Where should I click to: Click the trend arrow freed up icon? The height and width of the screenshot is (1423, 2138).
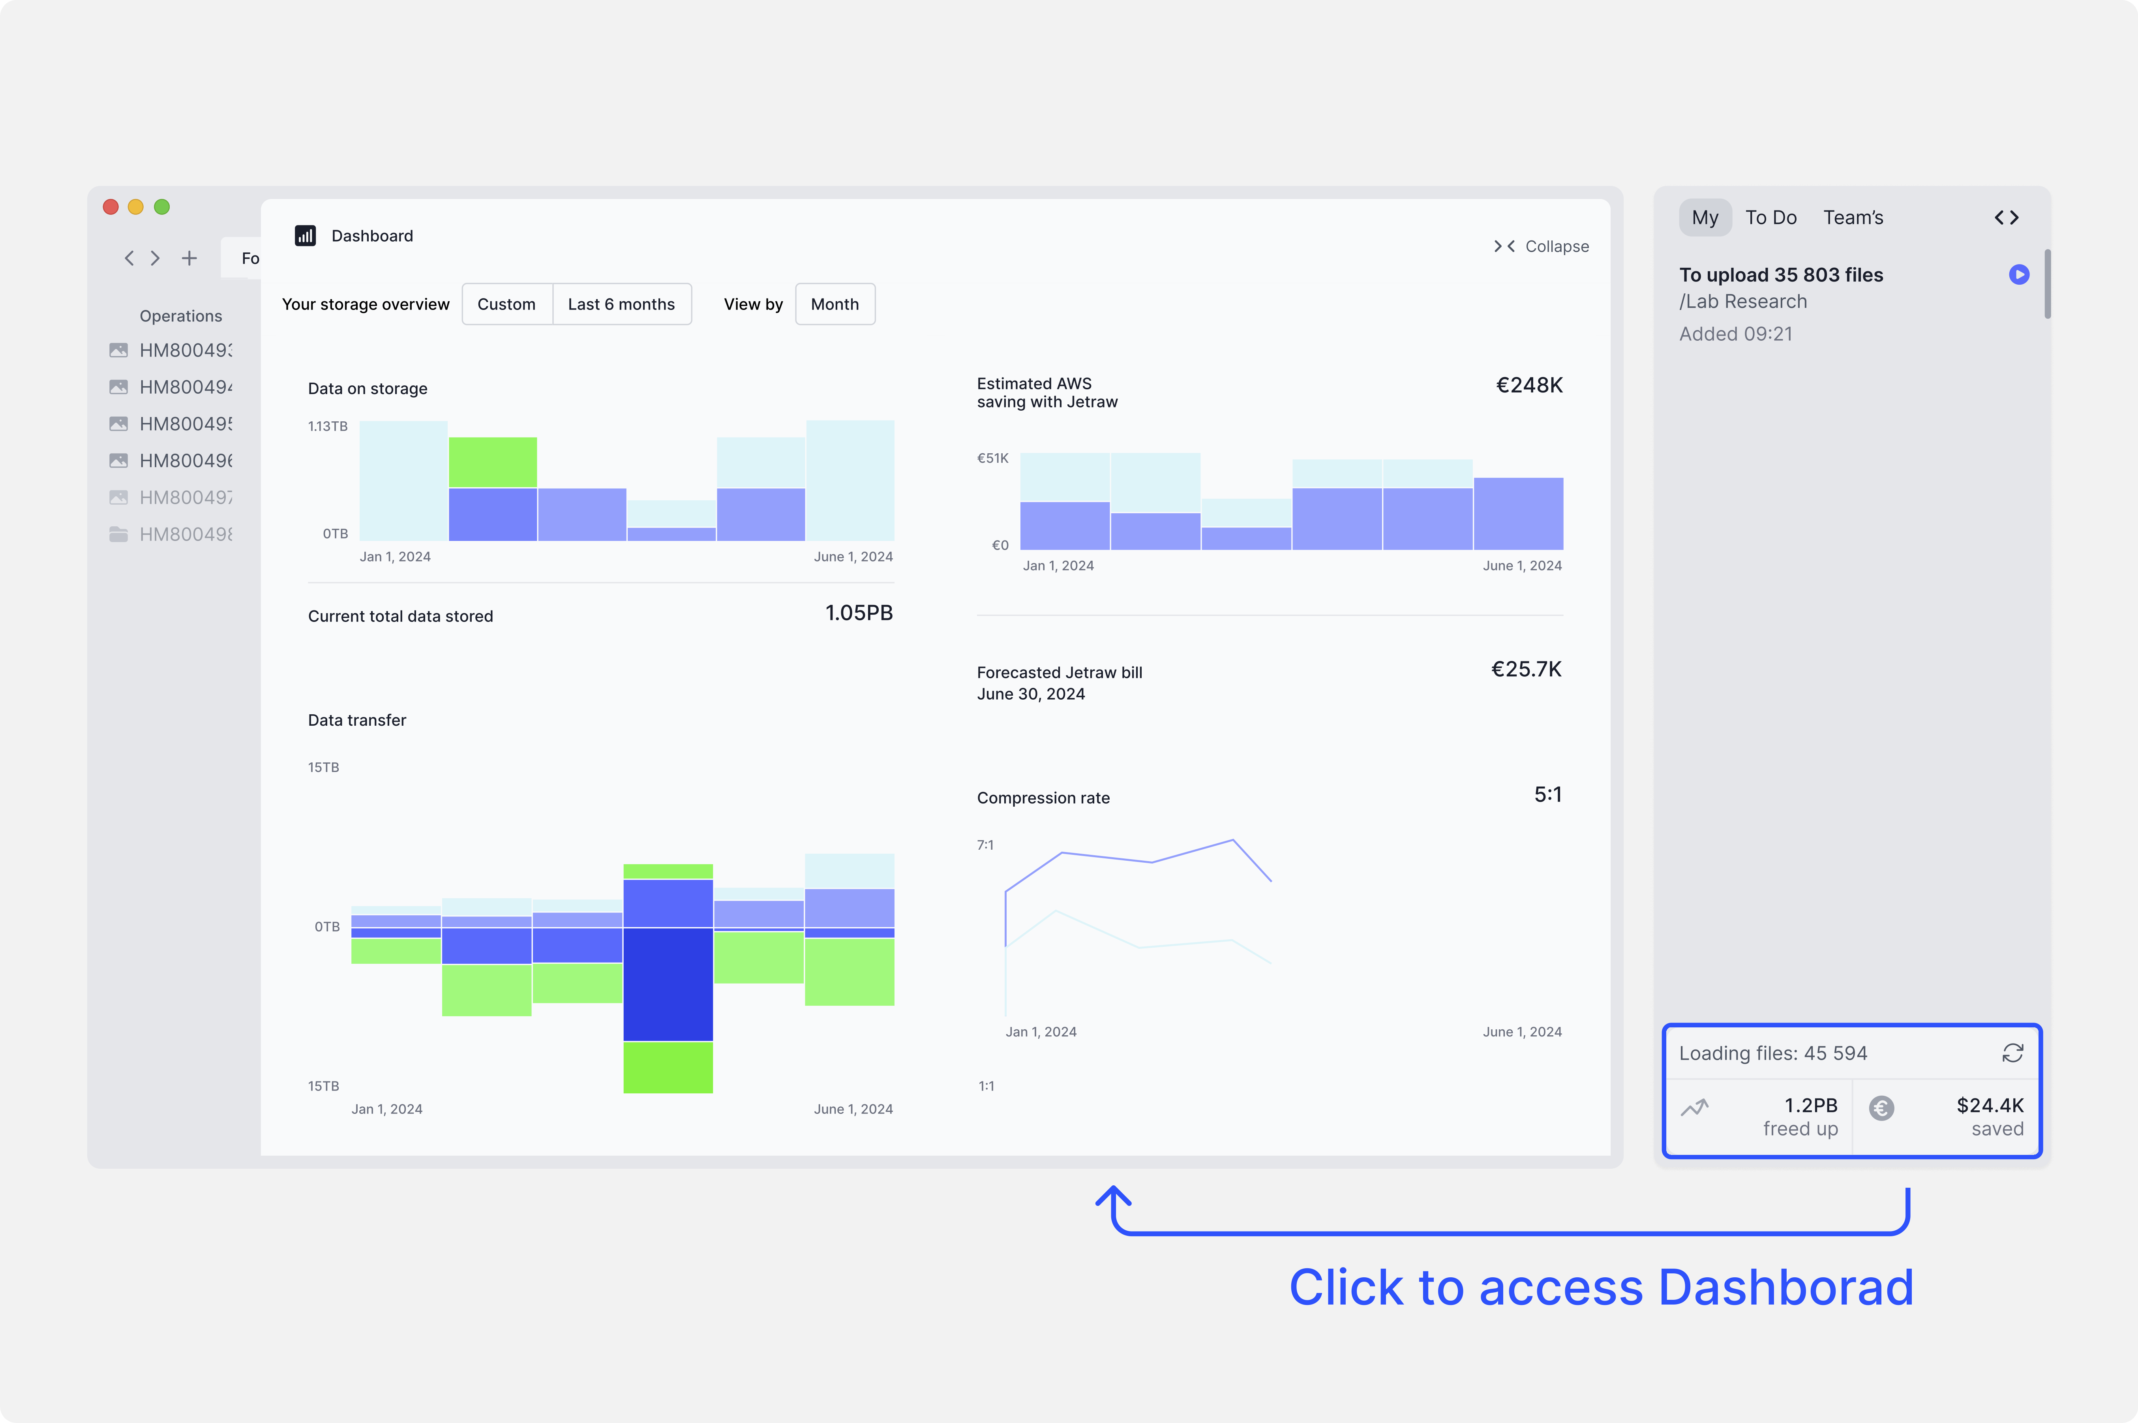1694,1108
